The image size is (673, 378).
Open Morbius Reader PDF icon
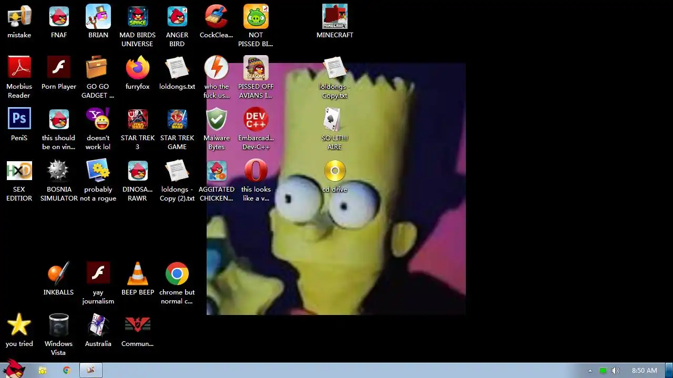[19, 78]
